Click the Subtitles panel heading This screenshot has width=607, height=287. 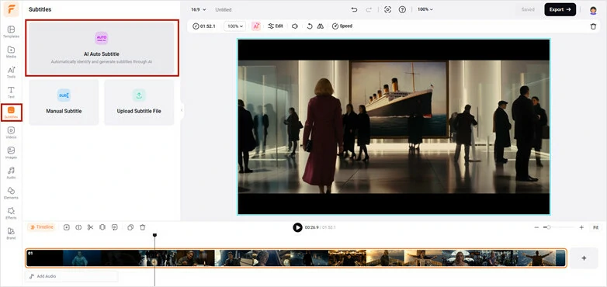(x=40, y=9)
